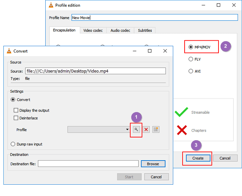242x196 pixels.
Task: Click the create new profile icon
Action: click(156, 130)
